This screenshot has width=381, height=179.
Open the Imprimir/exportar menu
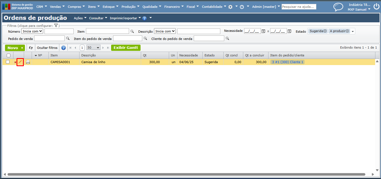pos(125,18)
